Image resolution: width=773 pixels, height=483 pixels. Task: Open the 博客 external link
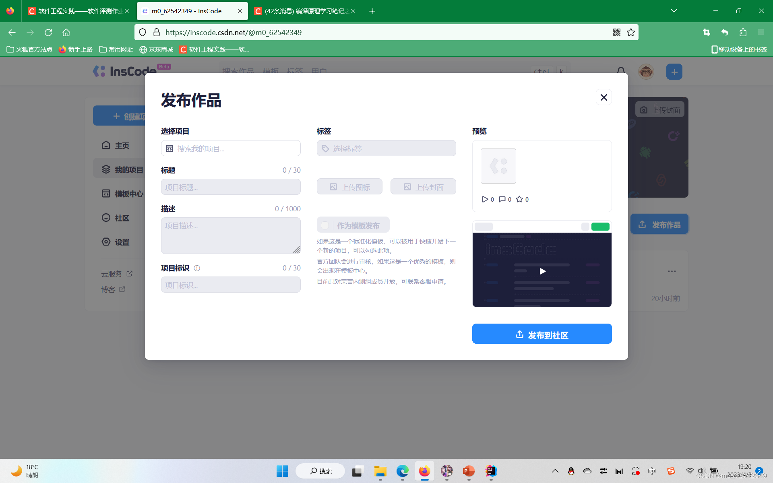(x=113, y=289)
